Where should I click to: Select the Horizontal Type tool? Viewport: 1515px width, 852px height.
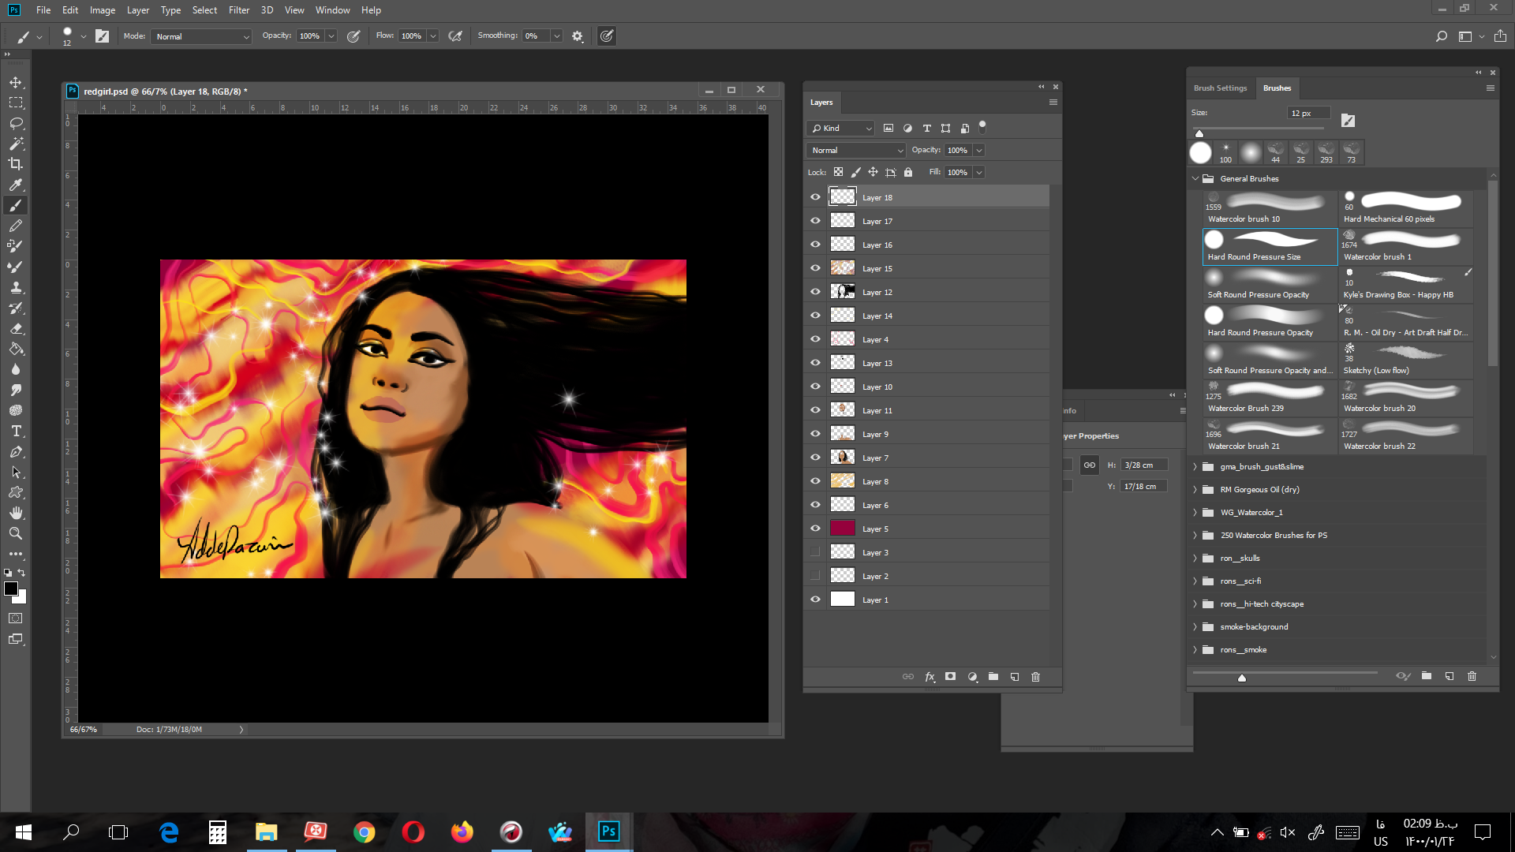pyautogui.click(x=16, y=431)
